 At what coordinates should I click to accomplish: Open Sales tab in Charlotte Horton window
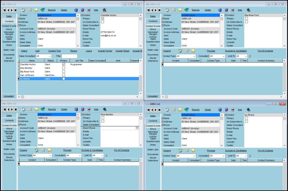[9, 16]
